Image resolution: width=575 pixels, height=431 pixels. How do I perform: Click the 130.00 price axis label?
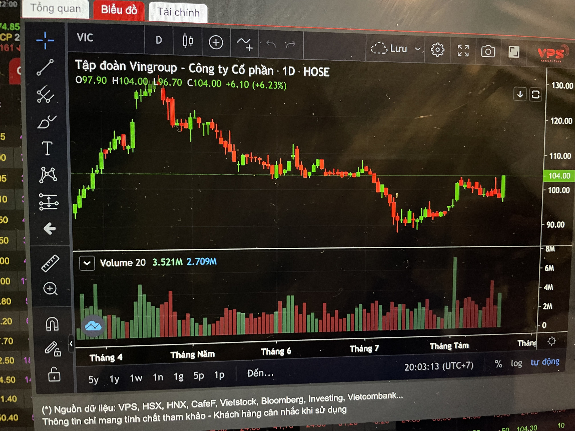(x=562, y=86)
